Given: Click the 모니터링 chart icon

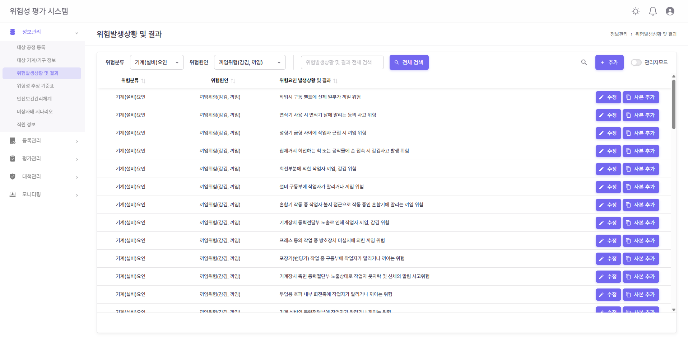Looking at the screenshot, I should (13, 194).
